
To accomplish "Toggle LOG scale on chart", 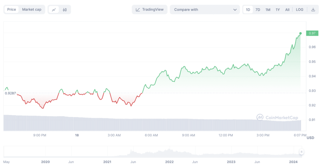I will pyautogui.click(x=300, y=10).
